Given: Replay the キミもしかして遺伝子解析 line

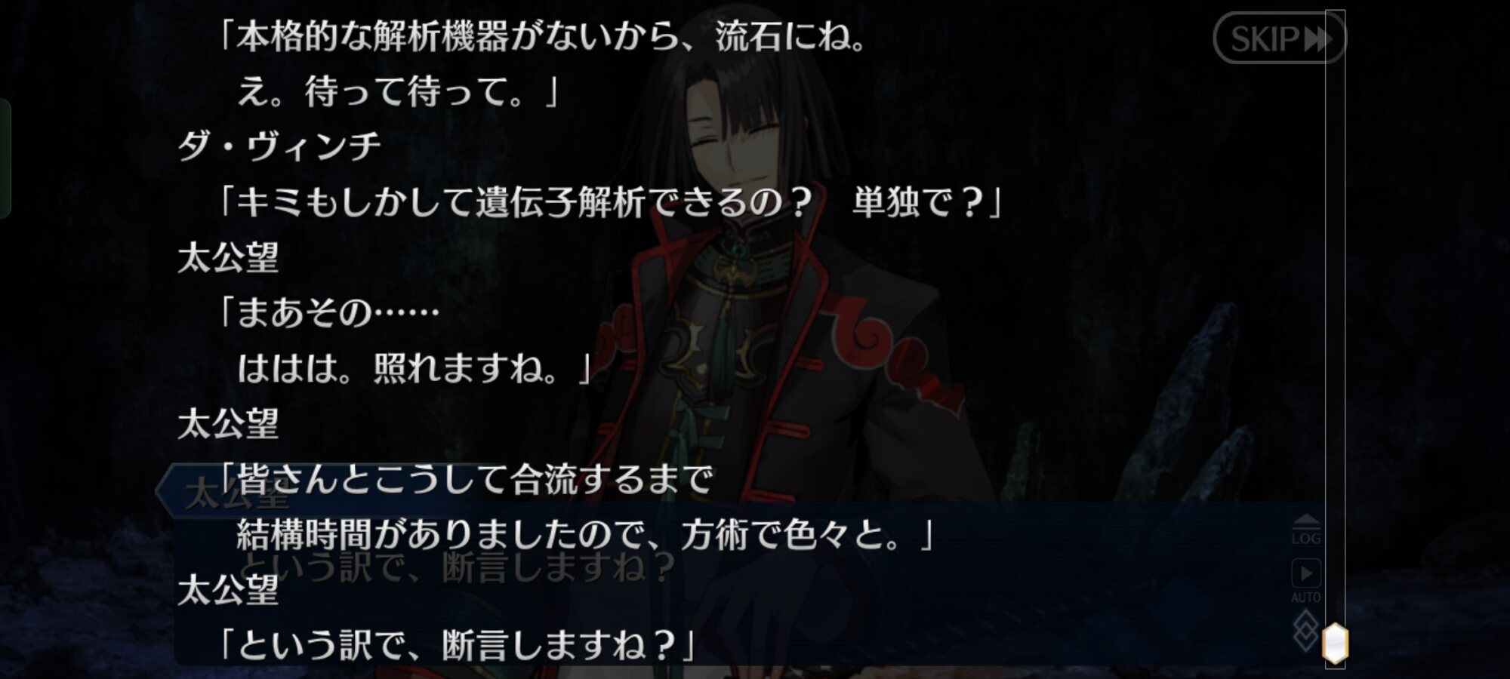Looking at the screenshot, I should 609,201.
